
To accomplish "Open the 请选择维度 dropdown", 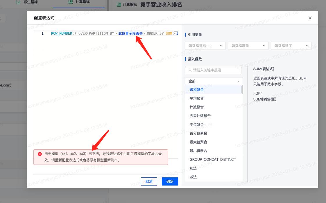I will click(x=291, y=46).
